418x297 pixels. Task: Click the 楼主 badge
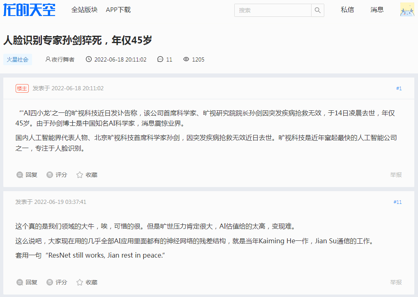[22, 88]
